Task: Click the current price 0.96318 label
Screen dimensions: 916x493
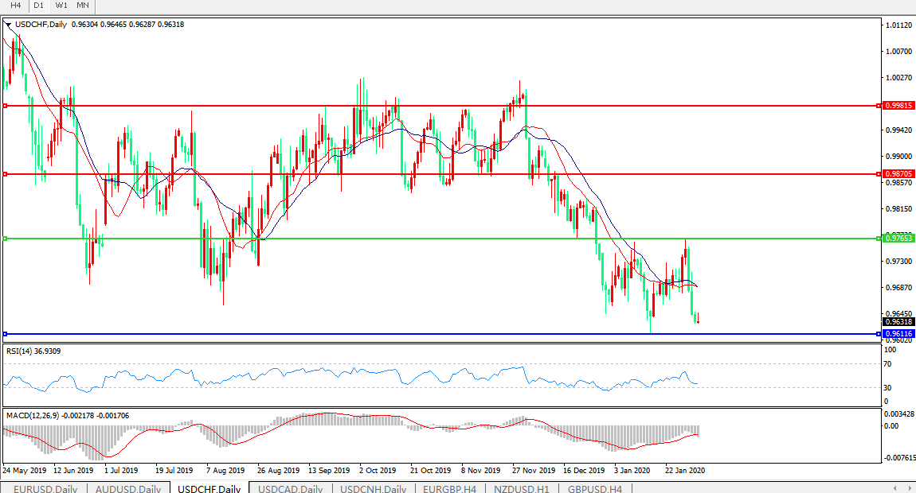Action: point(898,322)
